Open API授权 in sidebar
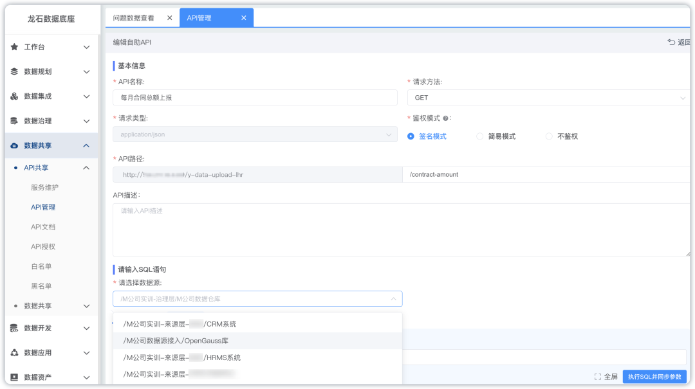 pyautogui.click(x=43, y=246)
